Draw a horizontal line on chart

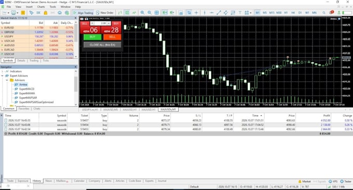[x=212, y=13]
